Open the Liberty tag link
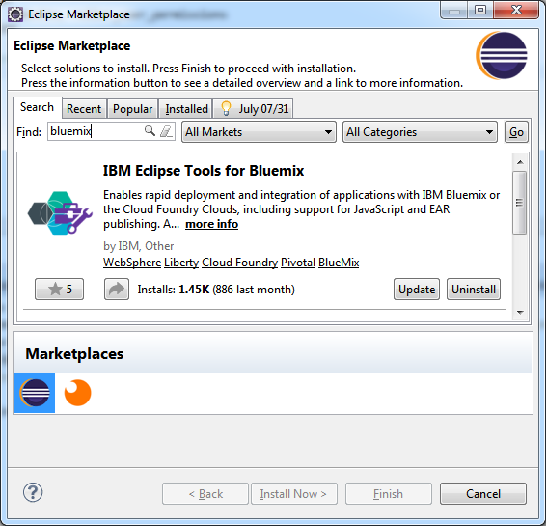 181,263
